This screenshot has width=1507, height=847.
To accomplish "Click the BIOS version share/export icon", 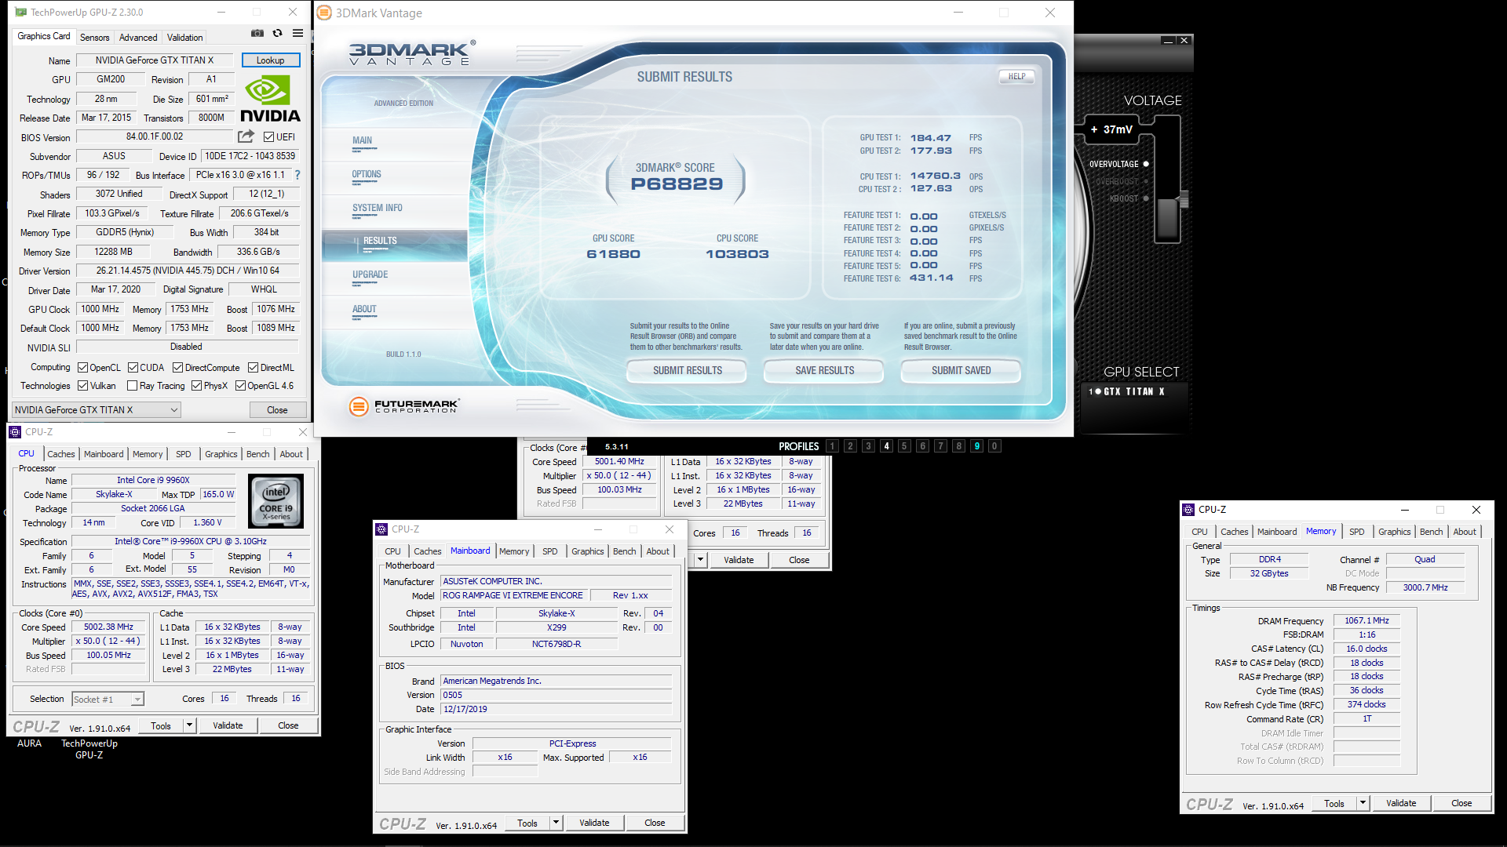I will (246, 136).
